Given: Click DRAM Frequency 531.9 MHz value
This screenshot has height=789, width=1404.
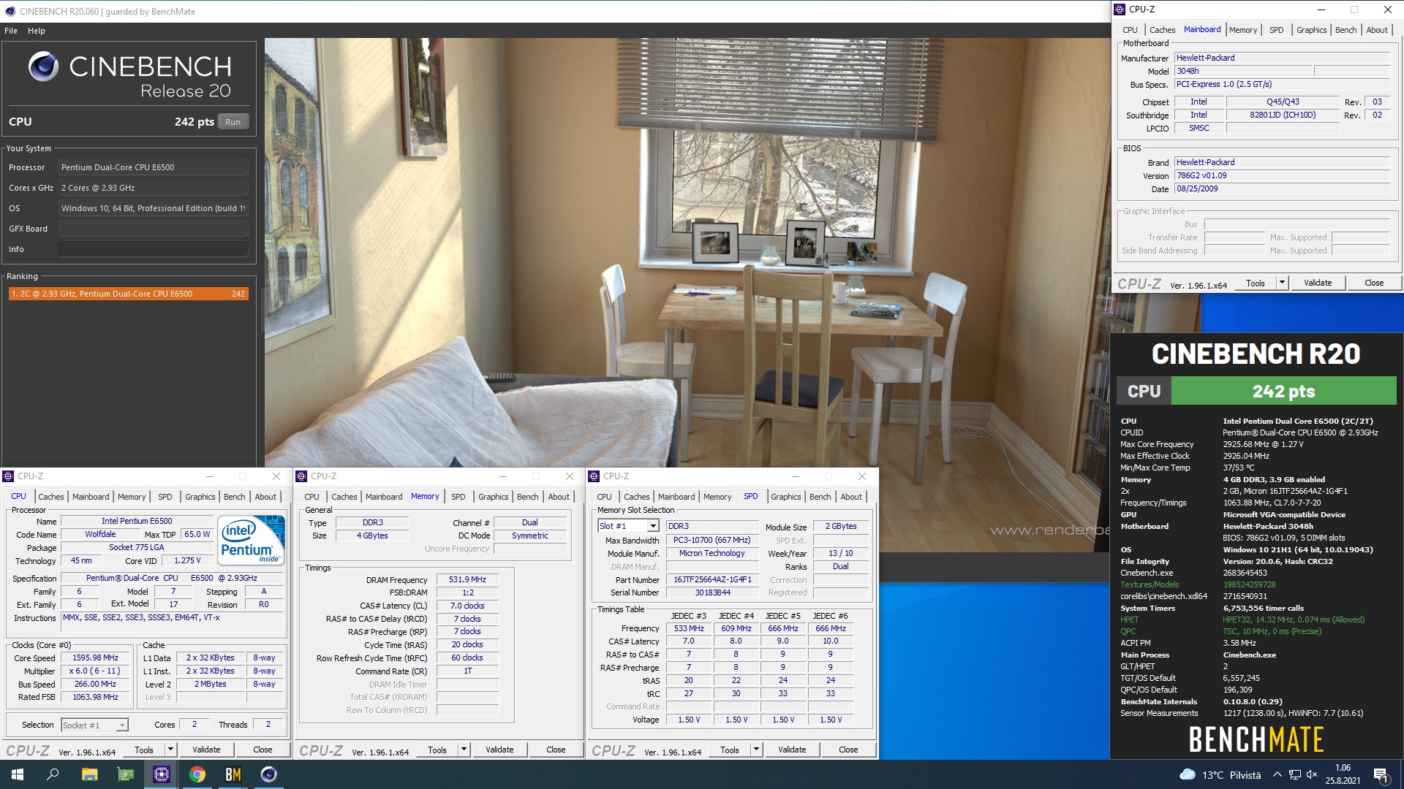Looking at the screenshot, I should (468, 579).
